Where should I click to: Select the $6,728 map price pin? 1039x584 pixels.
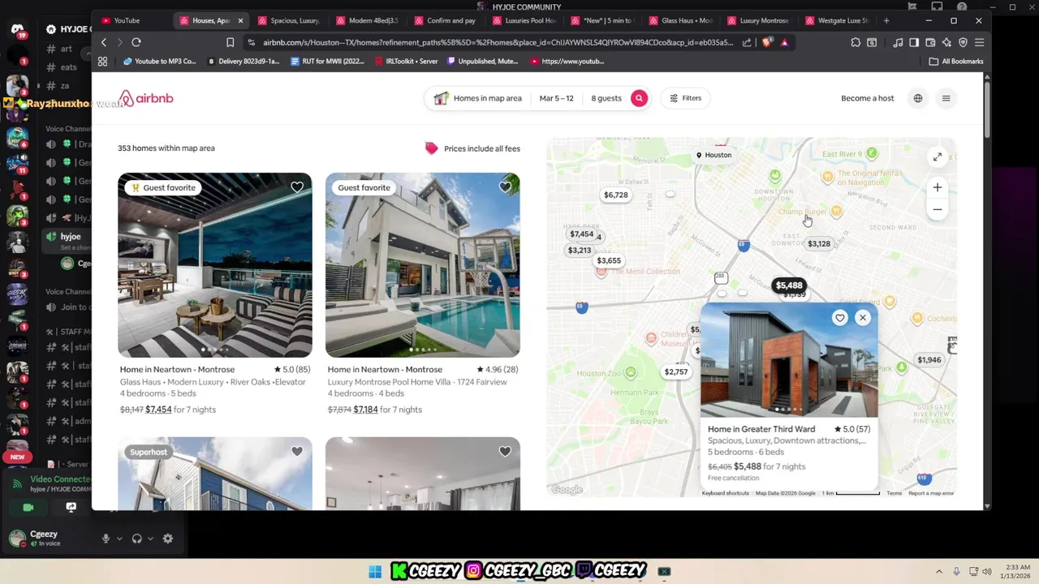615,195
